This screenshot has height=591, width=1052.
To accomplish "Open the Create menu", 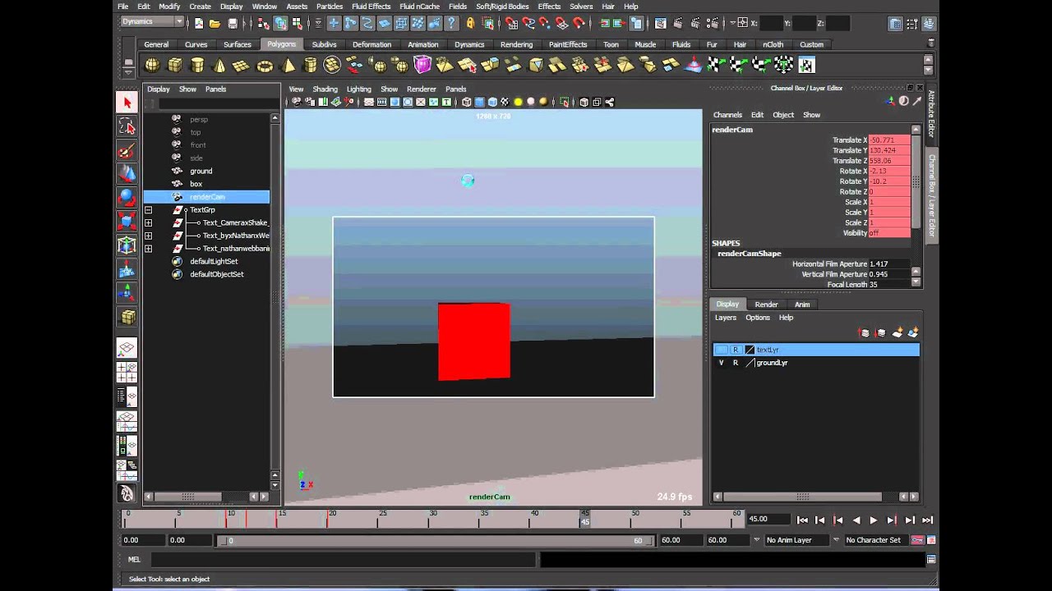I will 200,7.
